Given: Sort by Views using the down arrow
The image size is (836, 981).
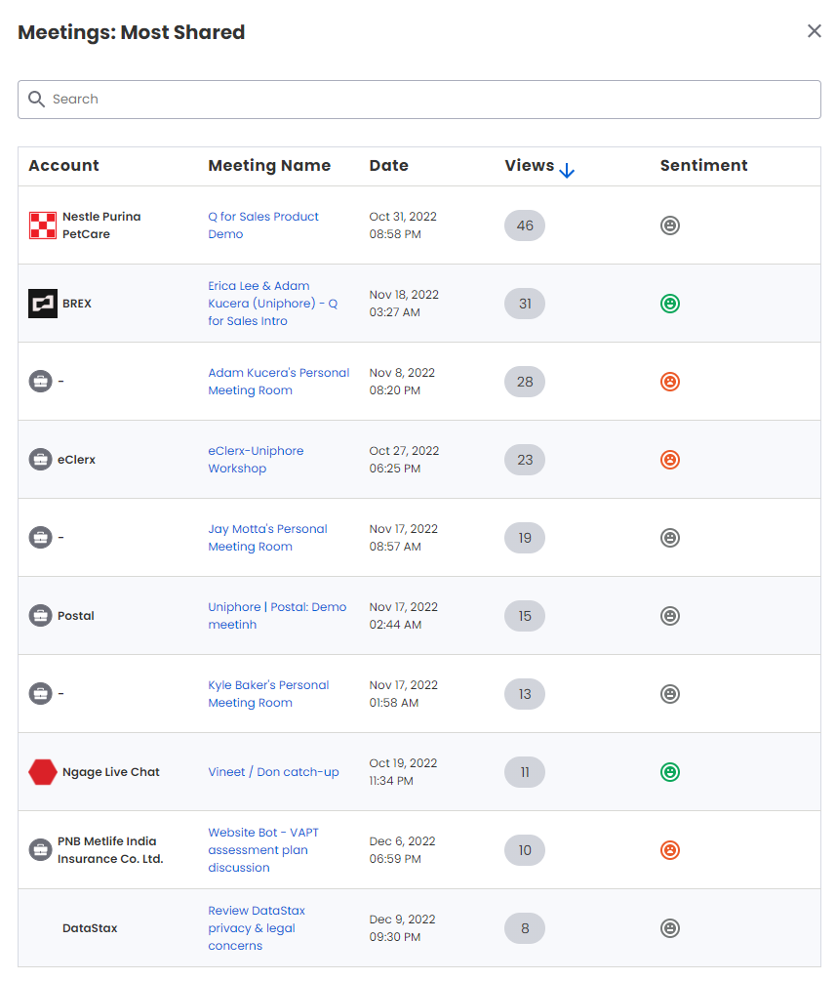Looking at the screenshot, I should pyautogui.click(x=567, y=170).
